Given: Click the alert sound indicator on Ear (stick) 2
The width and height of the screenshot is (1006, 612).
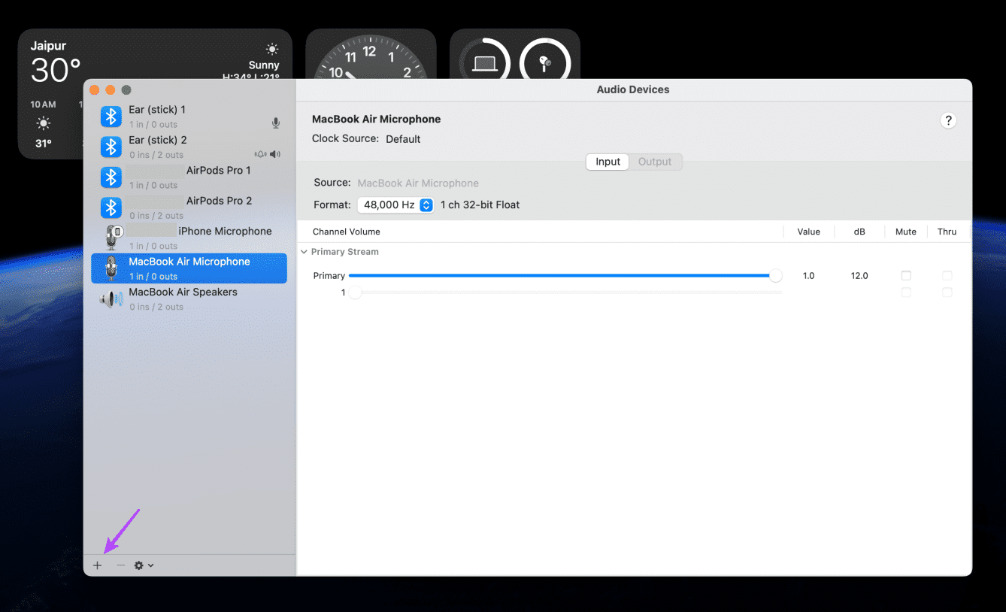Looking at the screenshot, I should [260, 154].
